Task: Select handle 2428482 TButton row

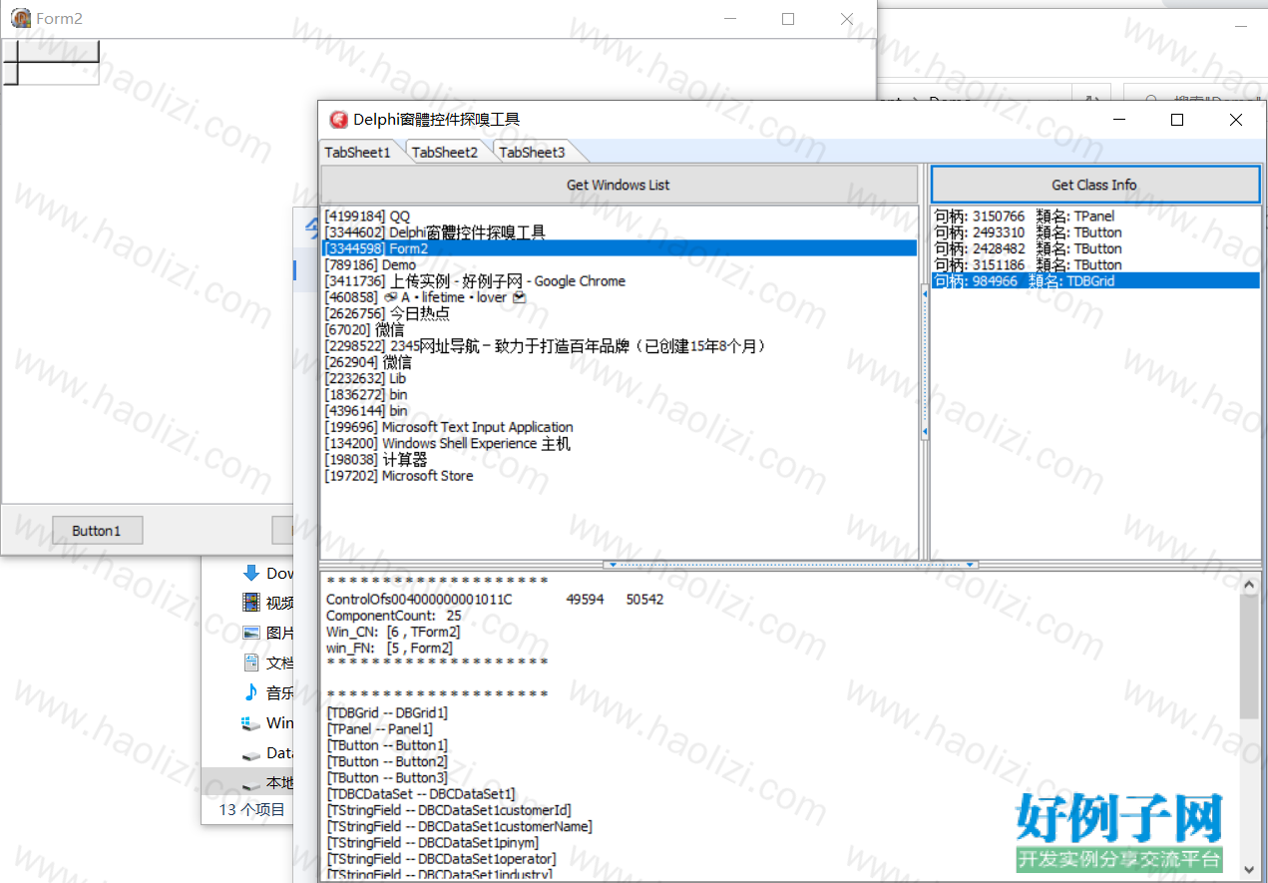Action: [x=1095, y=248]
